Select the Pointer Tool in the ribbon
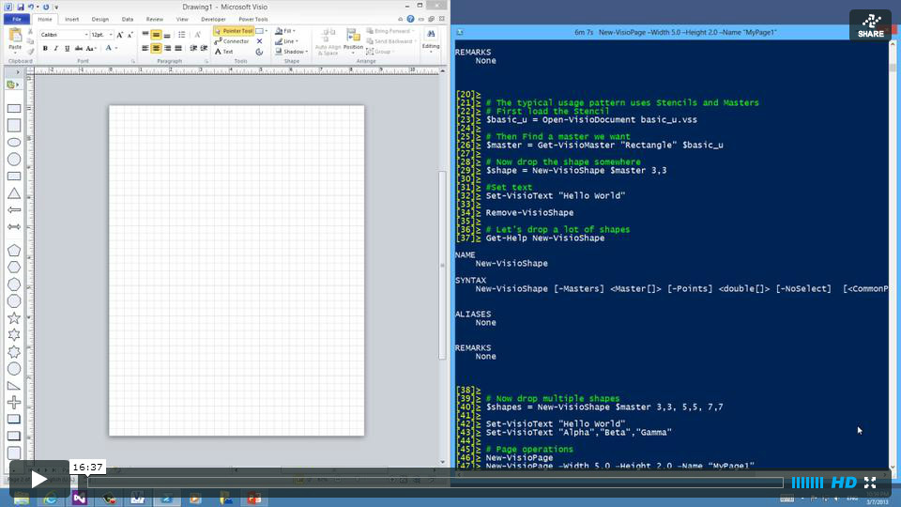The width and height of the screenshot is (901, 507). click(233, 31)
